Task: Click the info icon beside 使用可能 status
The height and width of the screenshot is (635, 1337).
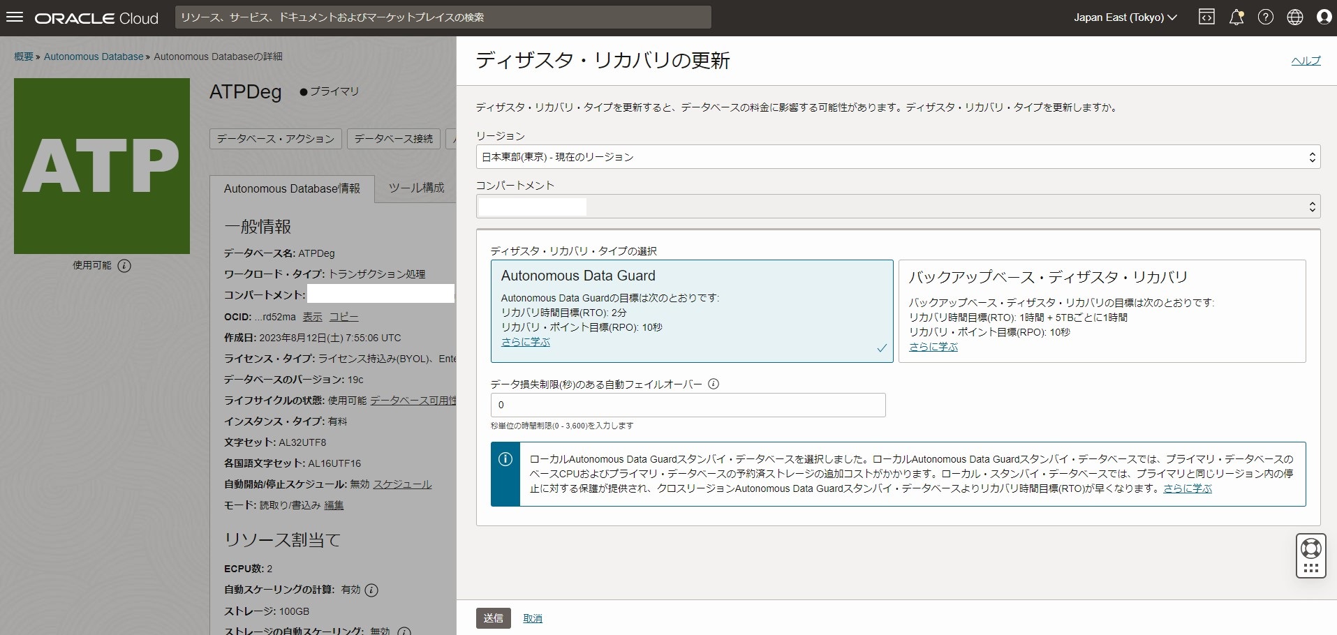Action: click(x=124, y=266)
